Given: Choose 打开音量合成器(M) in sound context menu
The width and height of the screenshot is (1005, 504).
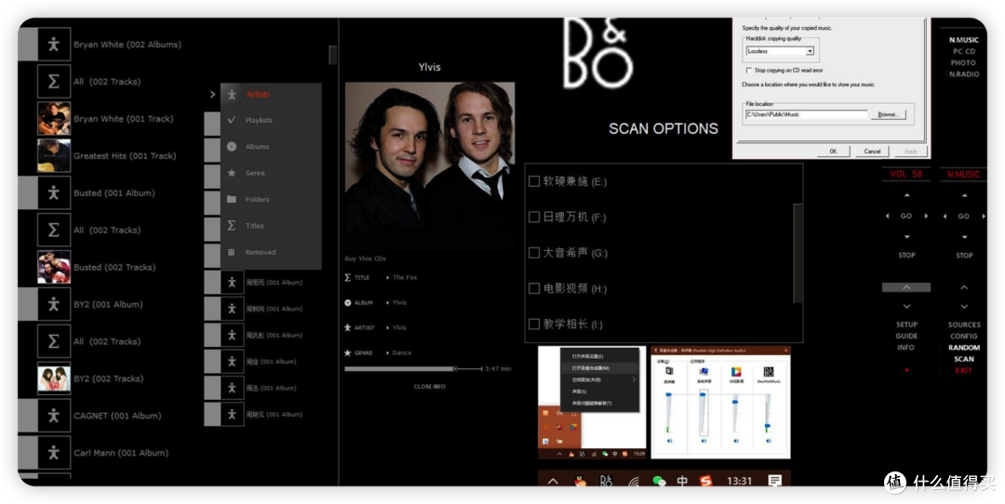Looking at the screenshot, I should (x=591, y=368).
